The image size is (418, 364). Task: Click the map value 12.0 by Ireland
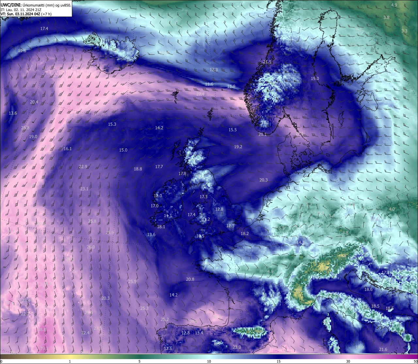coord(158,196)
